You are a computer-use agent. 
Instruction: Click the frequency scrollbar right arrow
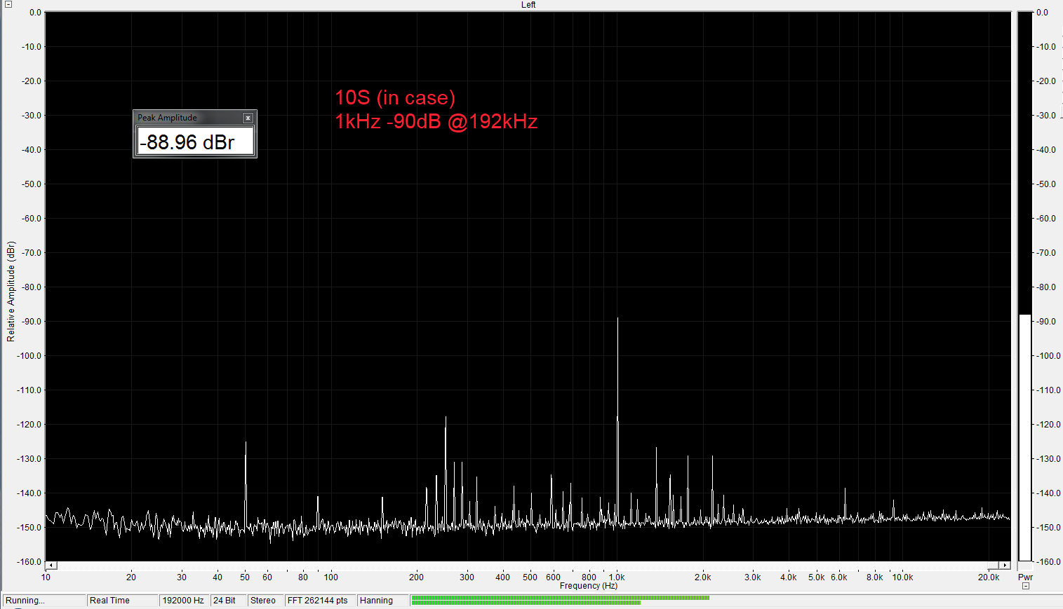point(1005,565)
